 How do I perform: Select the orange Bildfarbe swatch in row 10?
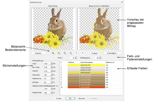pos(73,87)
